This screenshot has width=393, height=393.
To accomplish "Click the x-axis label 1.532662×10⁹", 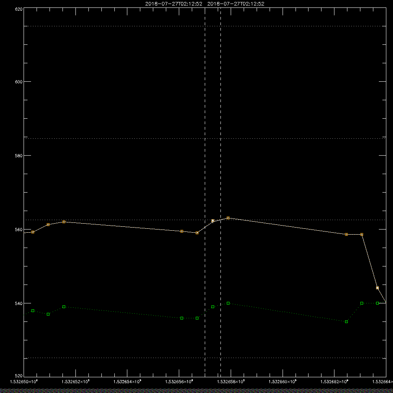I will pyautogui.click(x=334, y=382).
